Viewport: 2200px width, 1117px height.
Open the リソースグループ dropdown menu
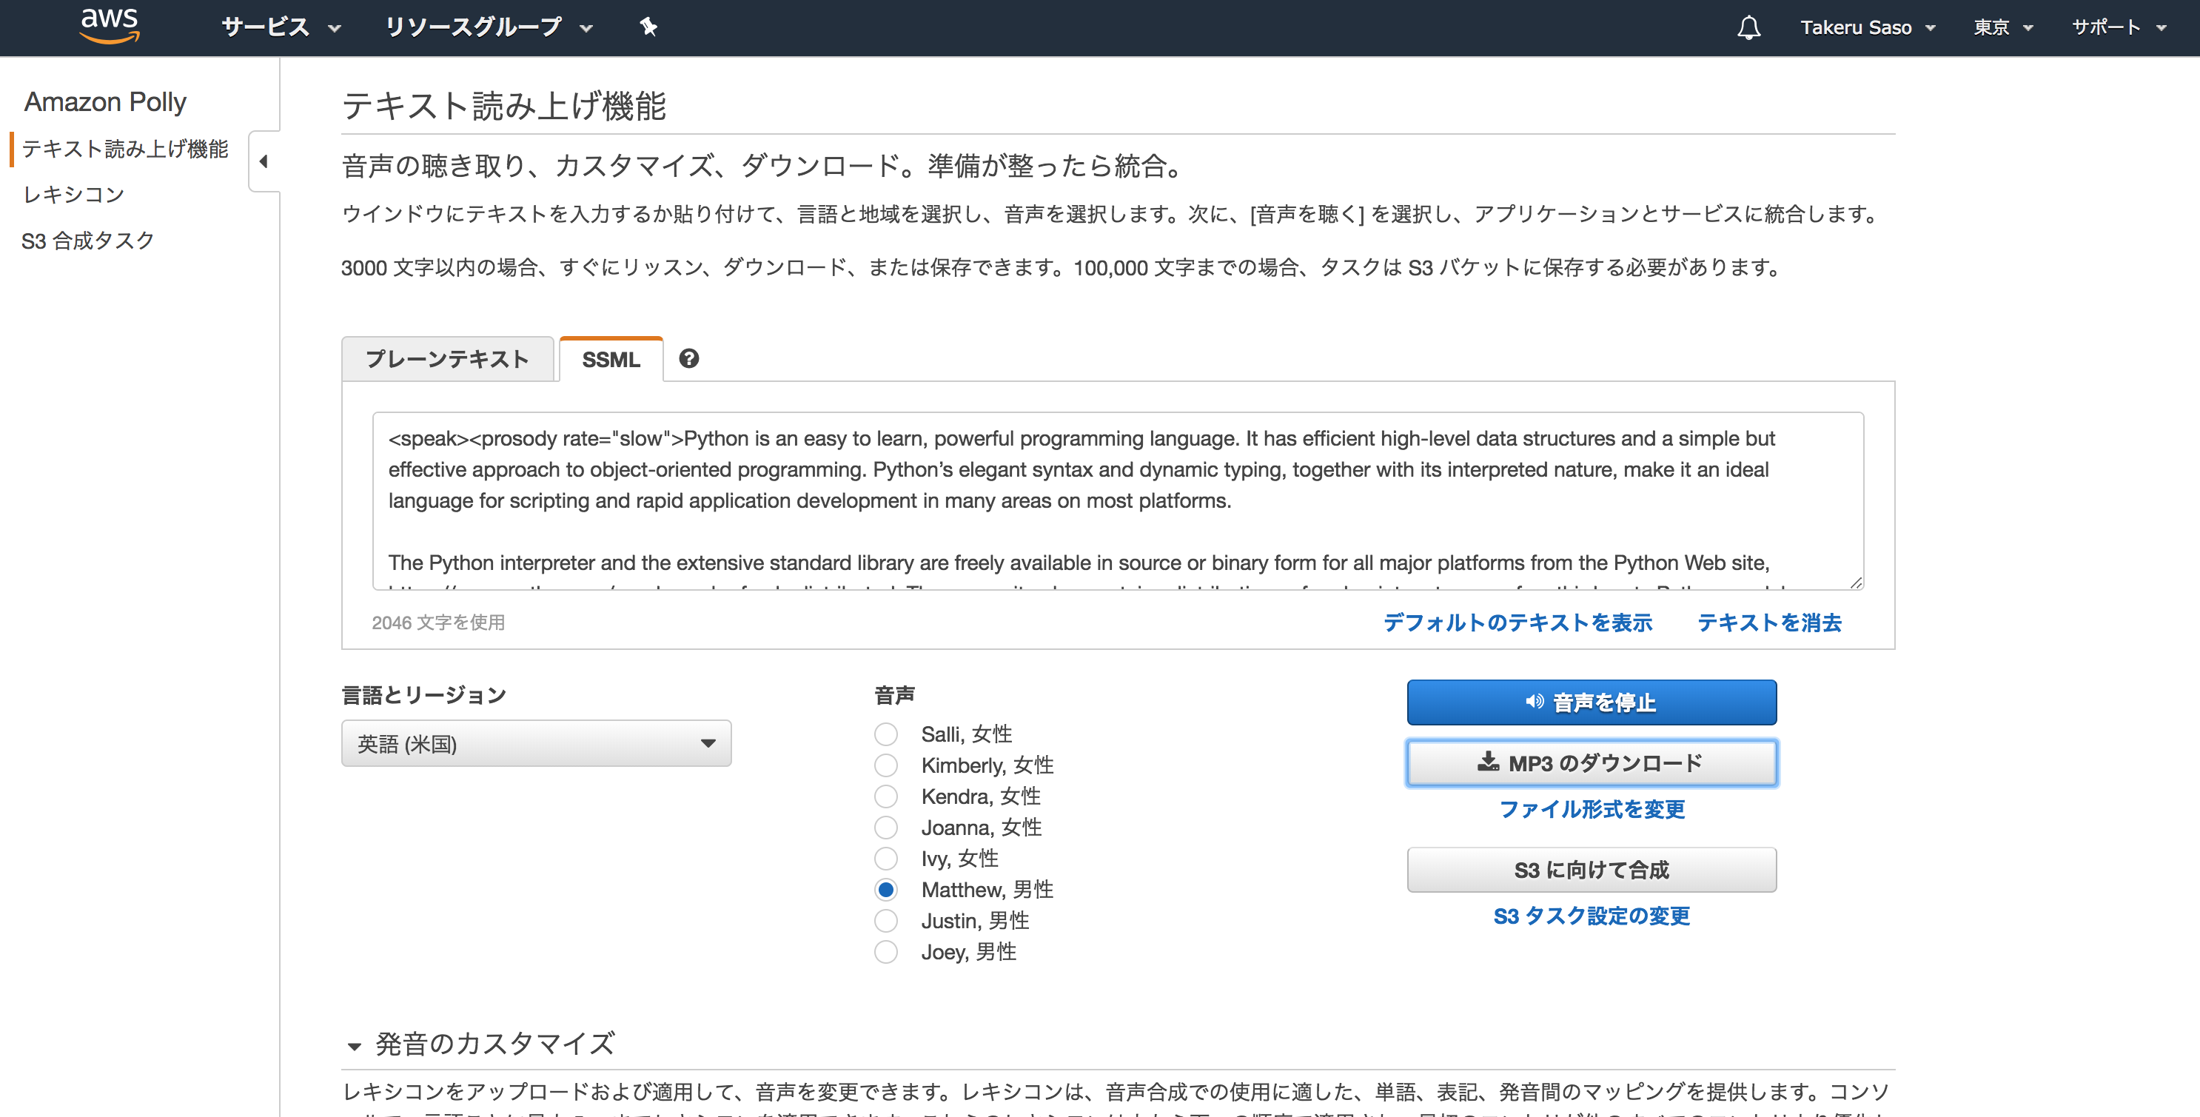(489, 27)
